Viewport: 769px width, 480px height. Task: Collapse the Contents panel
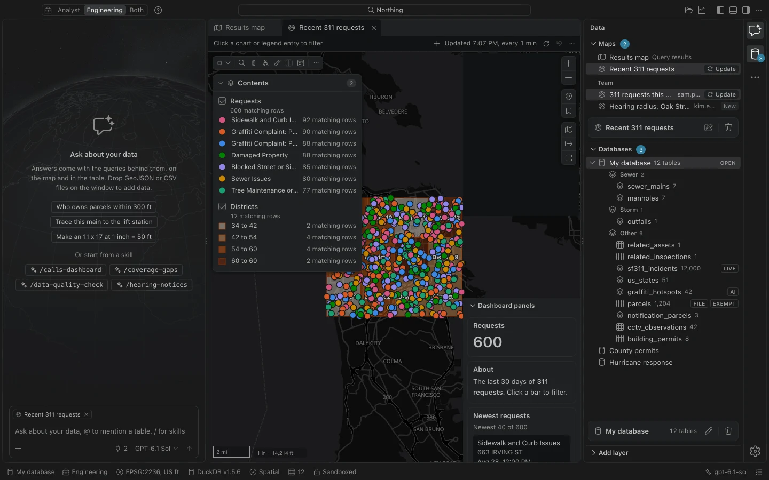[221, 83]
